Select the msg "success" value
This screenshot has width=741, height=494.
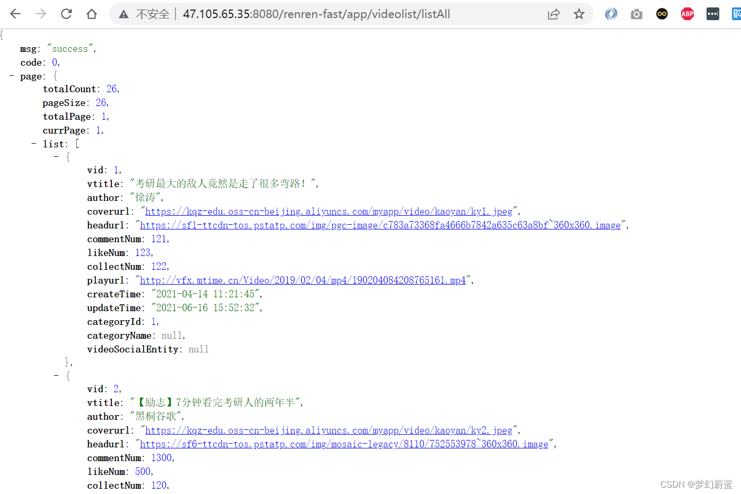click(70, 49)
